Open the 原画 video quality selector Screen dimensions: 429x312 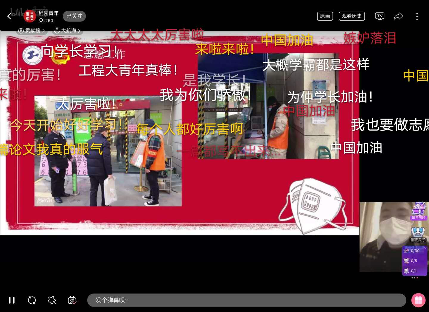click(325, 16)
